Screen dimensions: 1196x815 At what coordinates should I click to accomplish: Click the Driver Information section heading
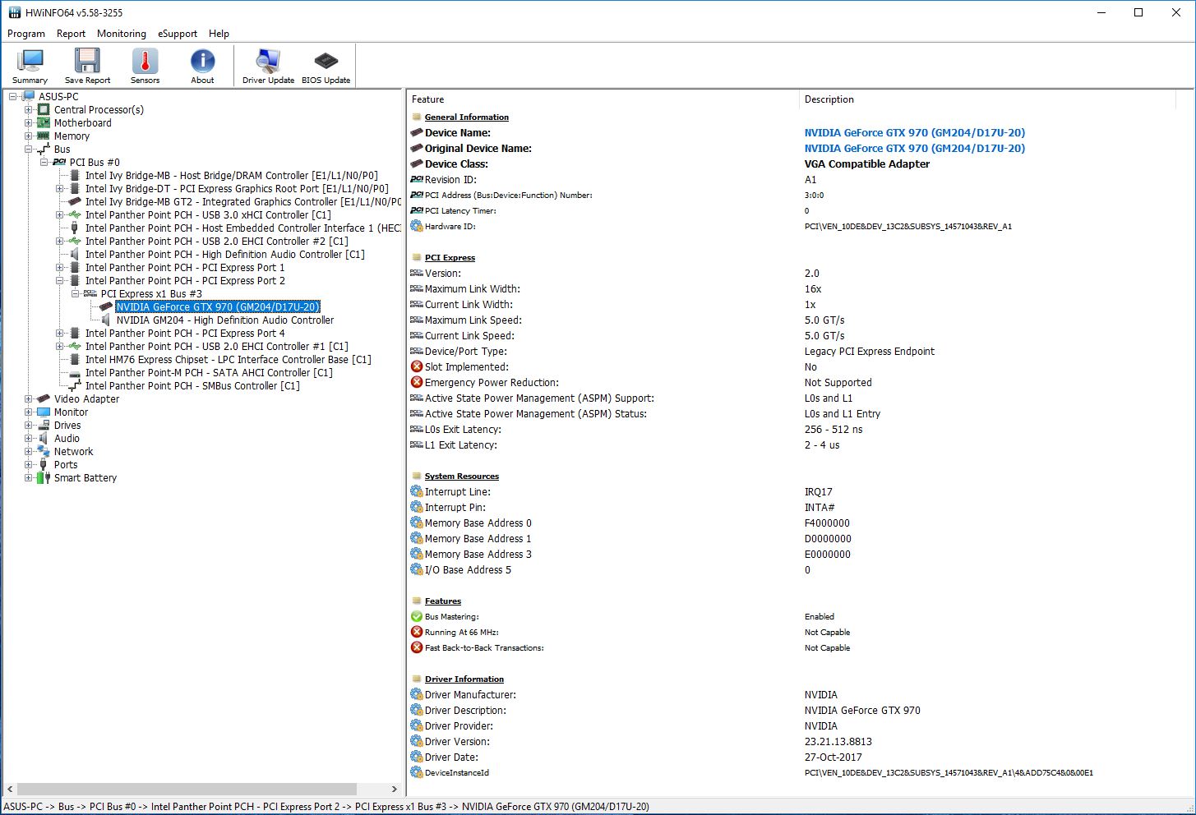point(464,679)
